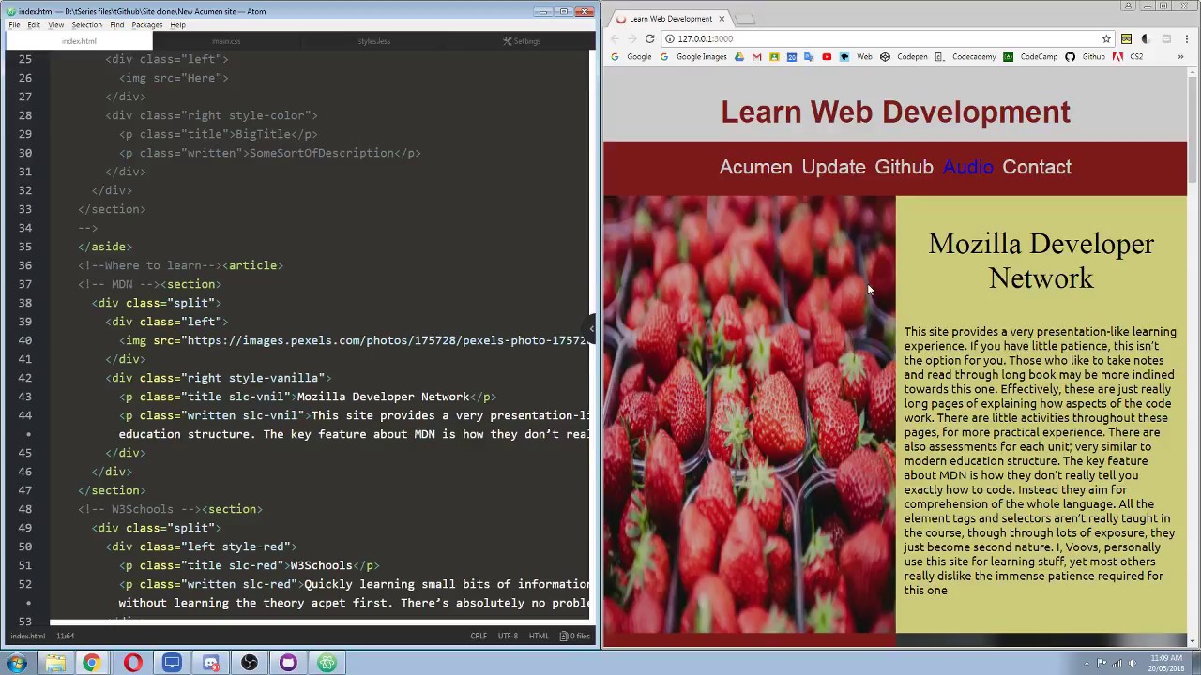This screenshot has height=675, width=1201.
Task: Open the Google Calendar bookmark icon
Action: pos(791,56)
